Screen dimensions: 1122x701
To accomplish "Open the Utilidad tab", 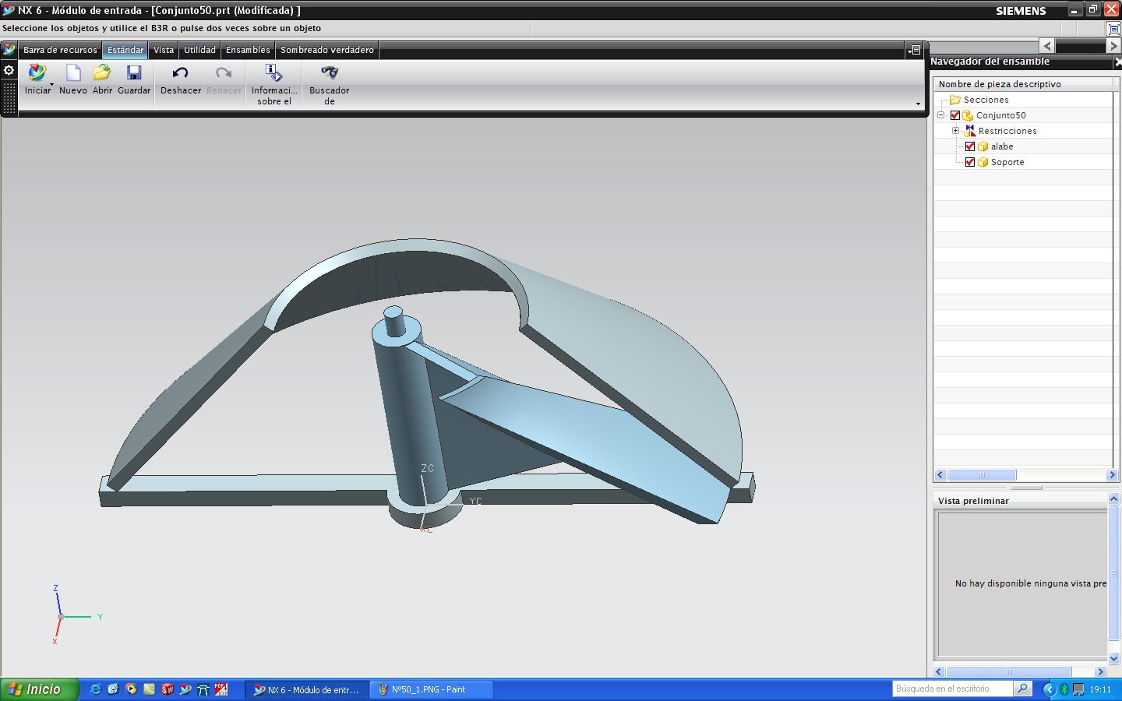I will [199, 50].
